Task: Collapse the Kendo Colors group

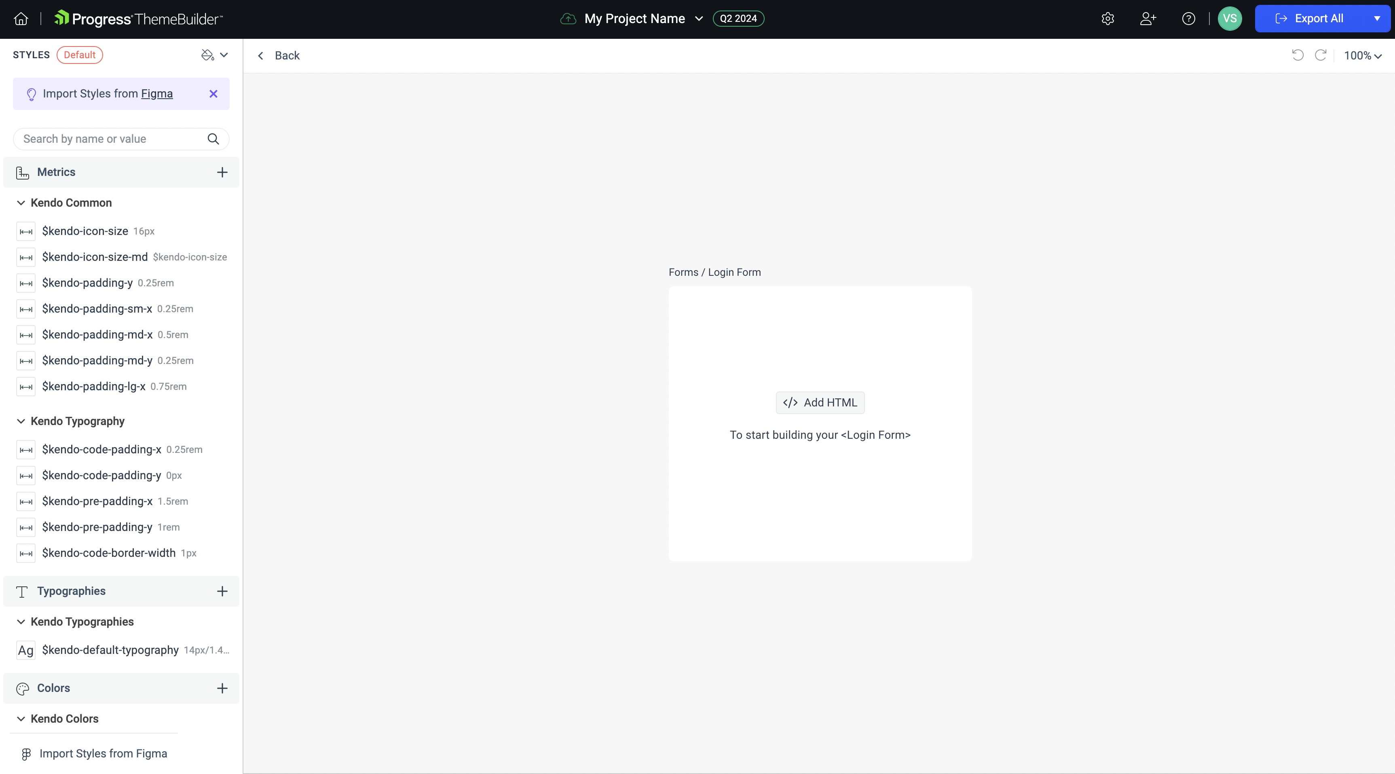Action: tap(21, 719)
